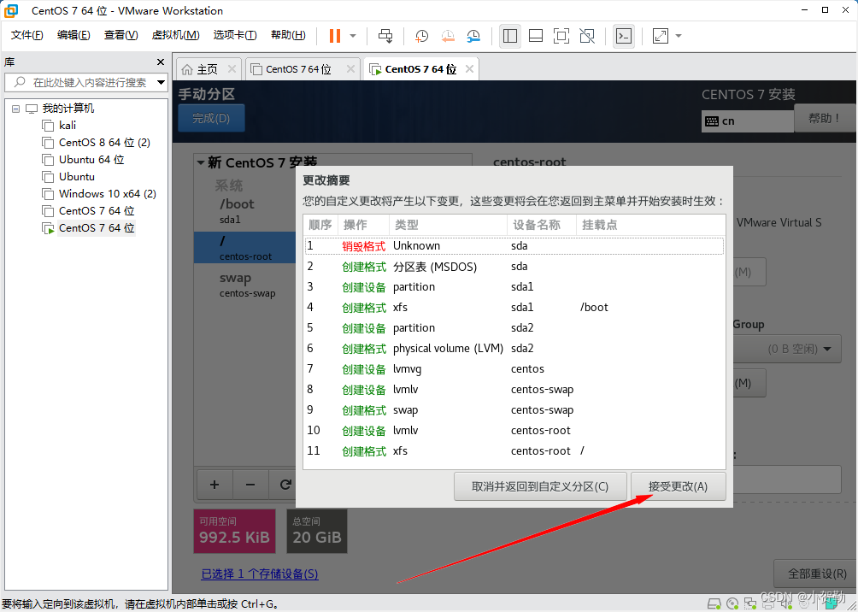
Task: Open the library search filter dropdown
Action: [x=161, y=82]
